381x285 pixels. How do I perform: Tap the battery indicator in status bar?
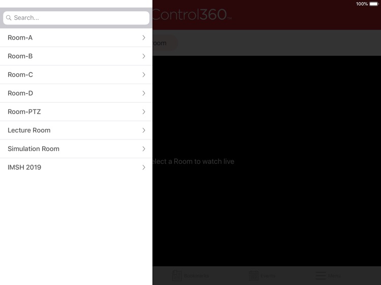tap(374, 4)
